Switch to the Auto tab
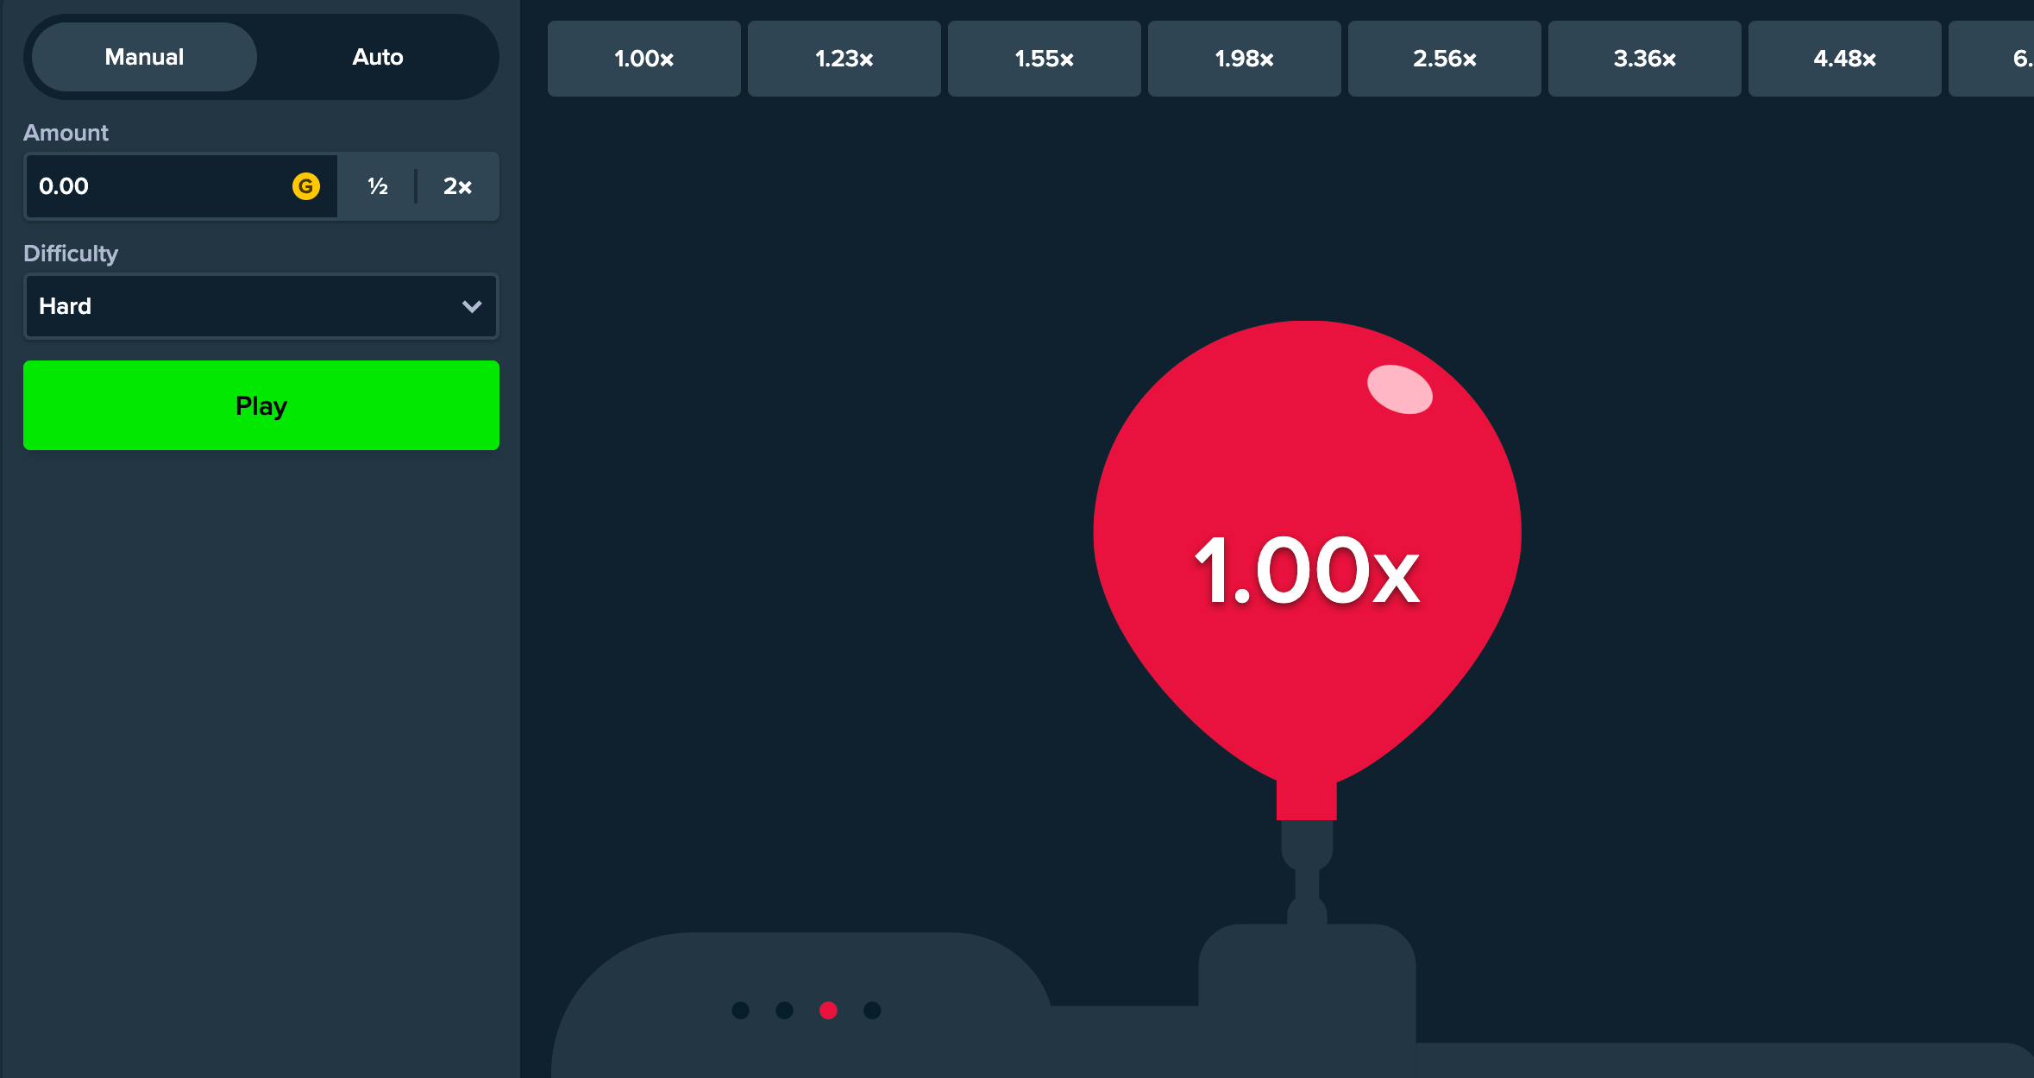The width and height of the screenshot is (2034, 1078). click(x=378, y=57)
